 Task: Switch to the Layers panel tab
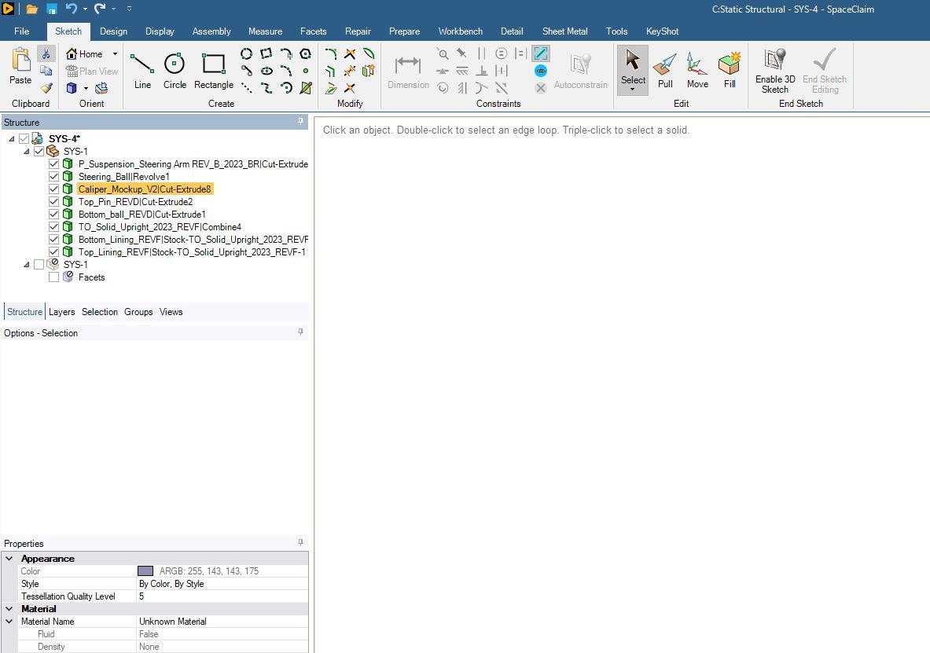61,312
